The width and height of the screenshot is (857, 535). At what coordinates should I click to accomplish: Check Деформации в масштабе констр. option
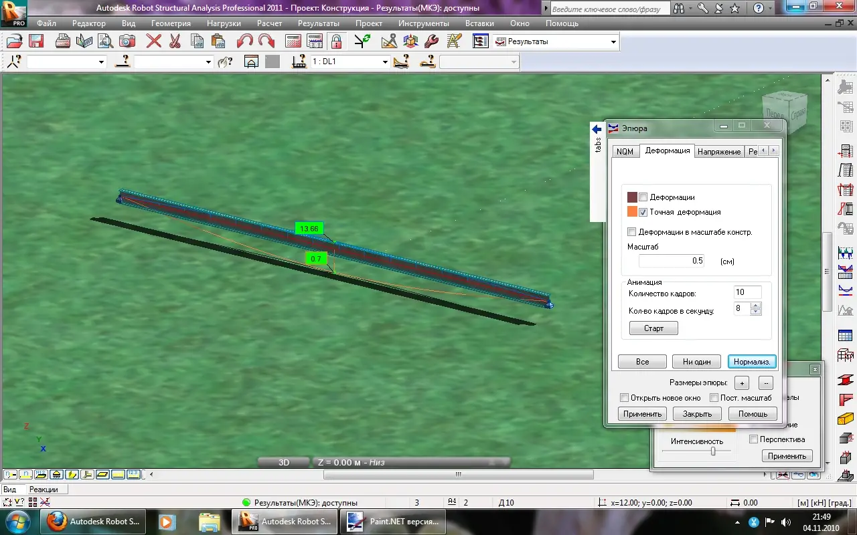(631, 232)
